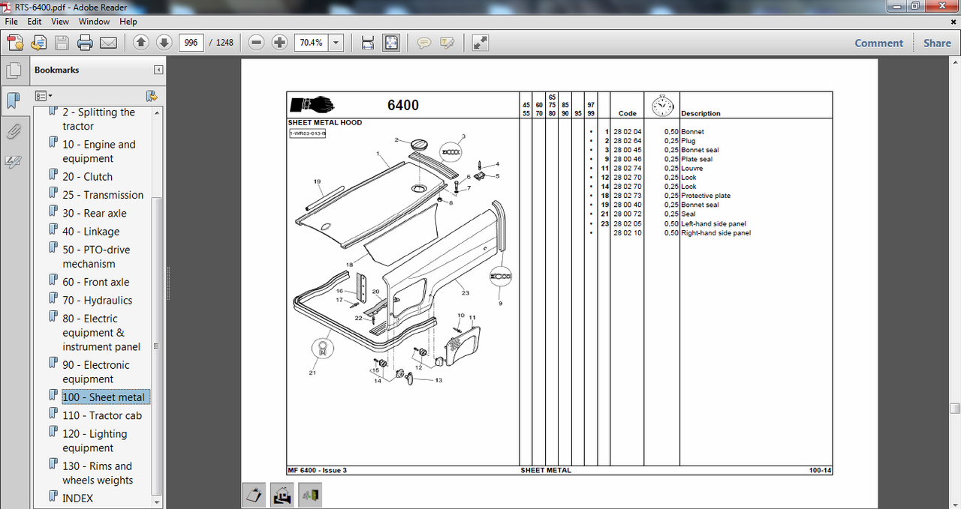The width and height of the screenshot is (961, 509).
Task: Open bookmark 25 - Transmission
Action: point(103,195)
